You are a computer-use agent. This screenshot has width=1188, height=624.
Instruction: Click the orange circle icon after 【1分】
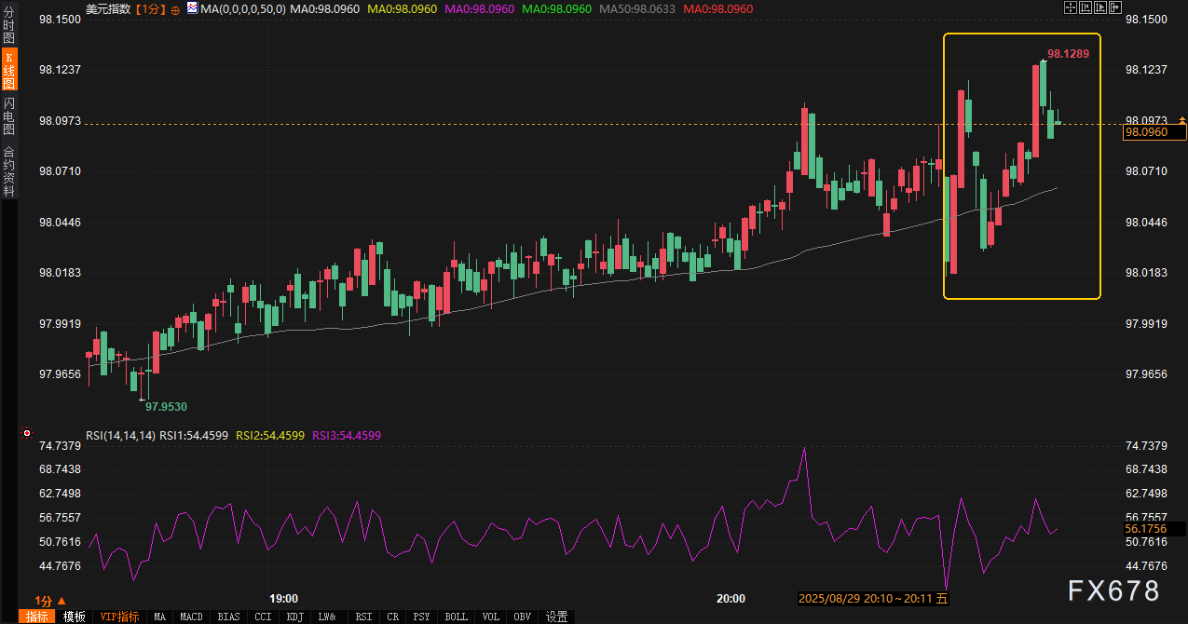point(176,8)
